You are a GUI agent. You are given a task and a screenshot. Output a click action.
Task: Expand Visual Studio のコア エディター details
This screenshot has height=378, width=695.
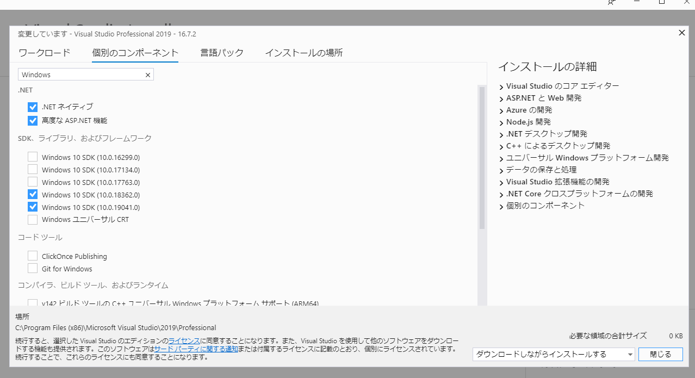(501, 86)
